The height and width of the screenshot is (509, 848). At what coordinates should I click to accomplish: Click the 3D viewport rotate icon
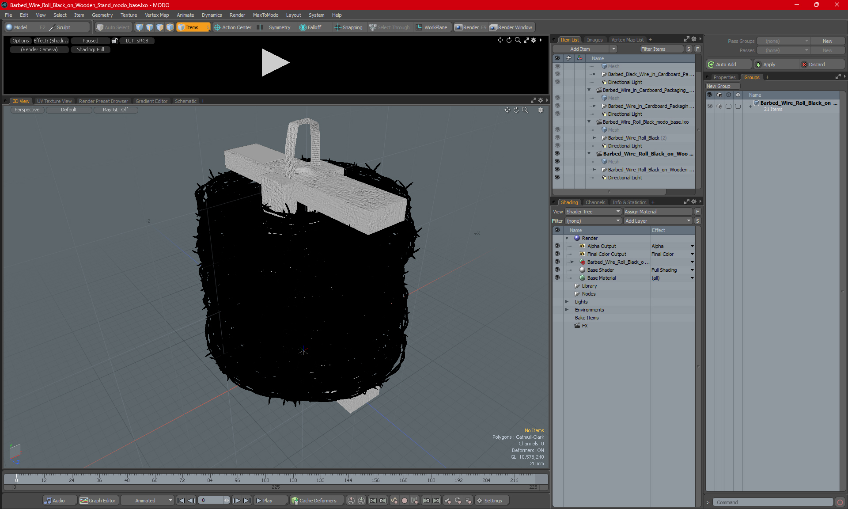click(x=516, y=110)
